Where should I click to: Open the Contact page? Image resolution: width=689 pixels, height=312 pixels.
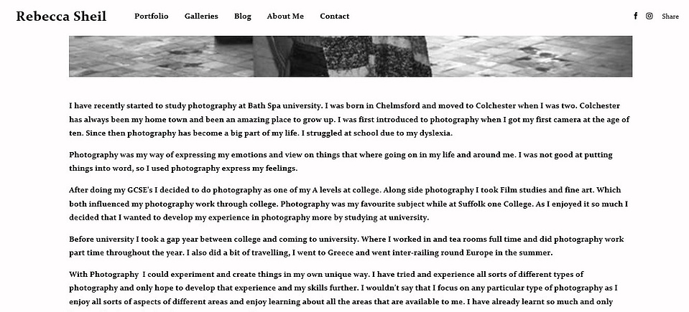pos(334,16)
